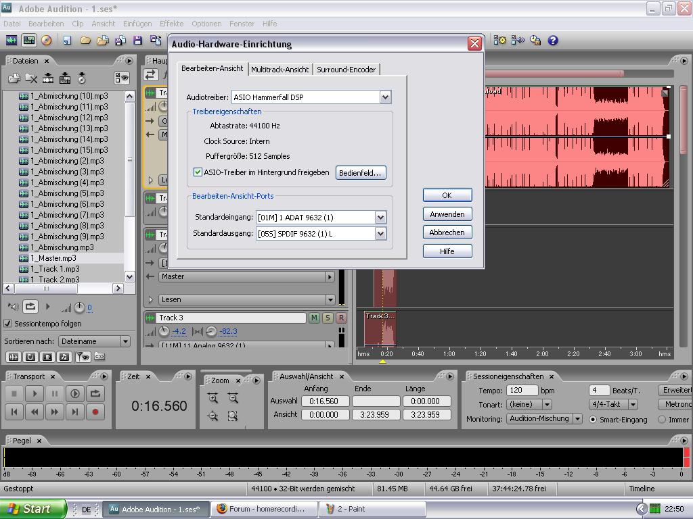This screenshot has height=519, width=693.
Task: Open the Effekte menu
Action: click(171, 24)
